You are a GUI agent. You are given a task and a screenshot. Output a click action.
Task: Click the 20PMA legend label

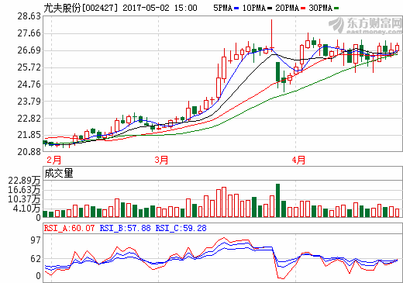[x=288, y=8]
